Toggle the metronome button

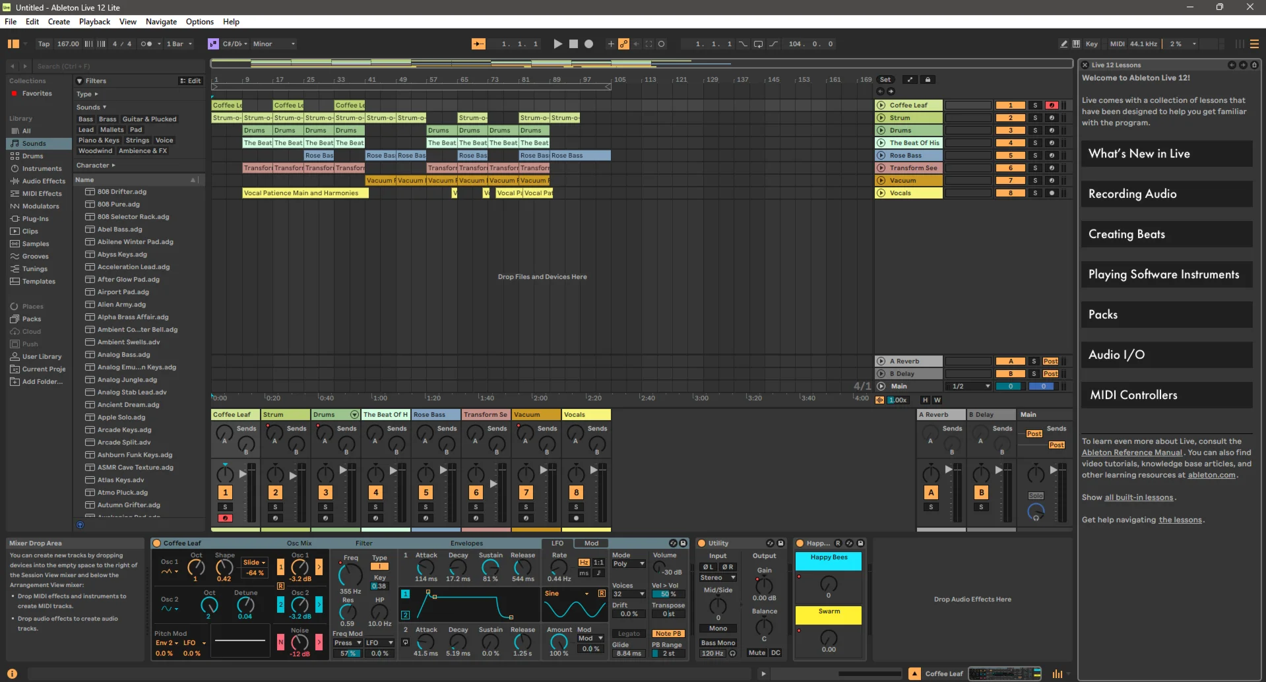click(146, 44)
